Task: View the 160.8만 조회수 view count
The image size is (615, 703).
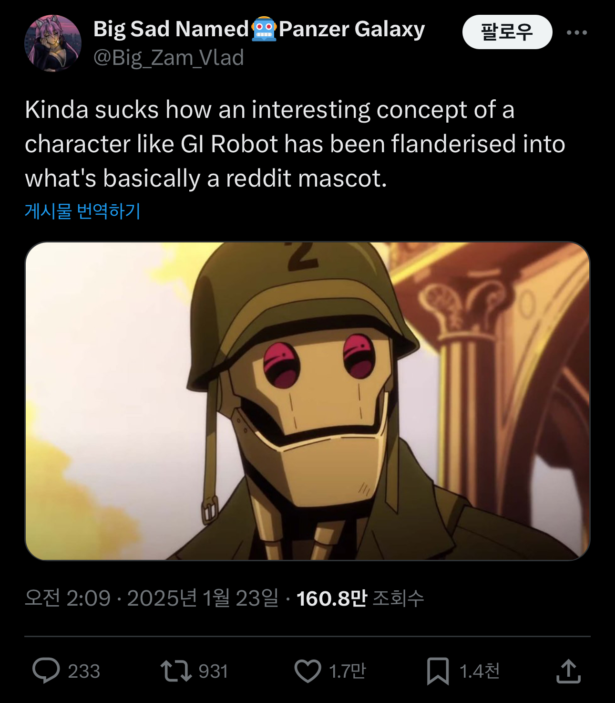Action: click(360, 598)
